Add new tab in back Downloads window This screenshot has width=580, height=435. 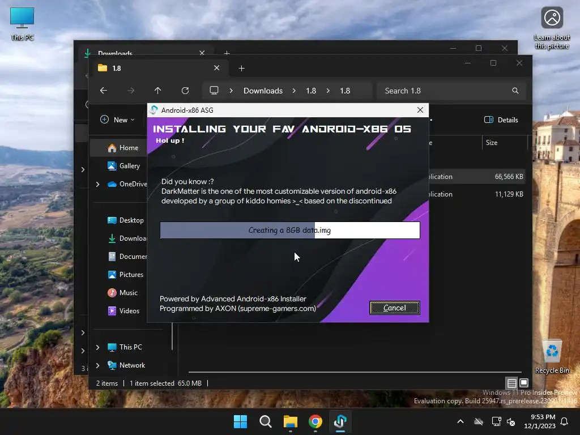click(227, 53)
